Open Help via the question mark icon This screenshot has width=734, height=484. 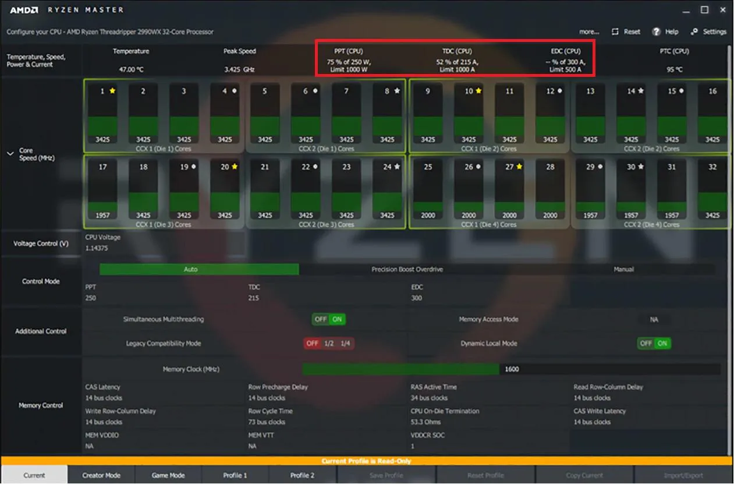(657, 32)
